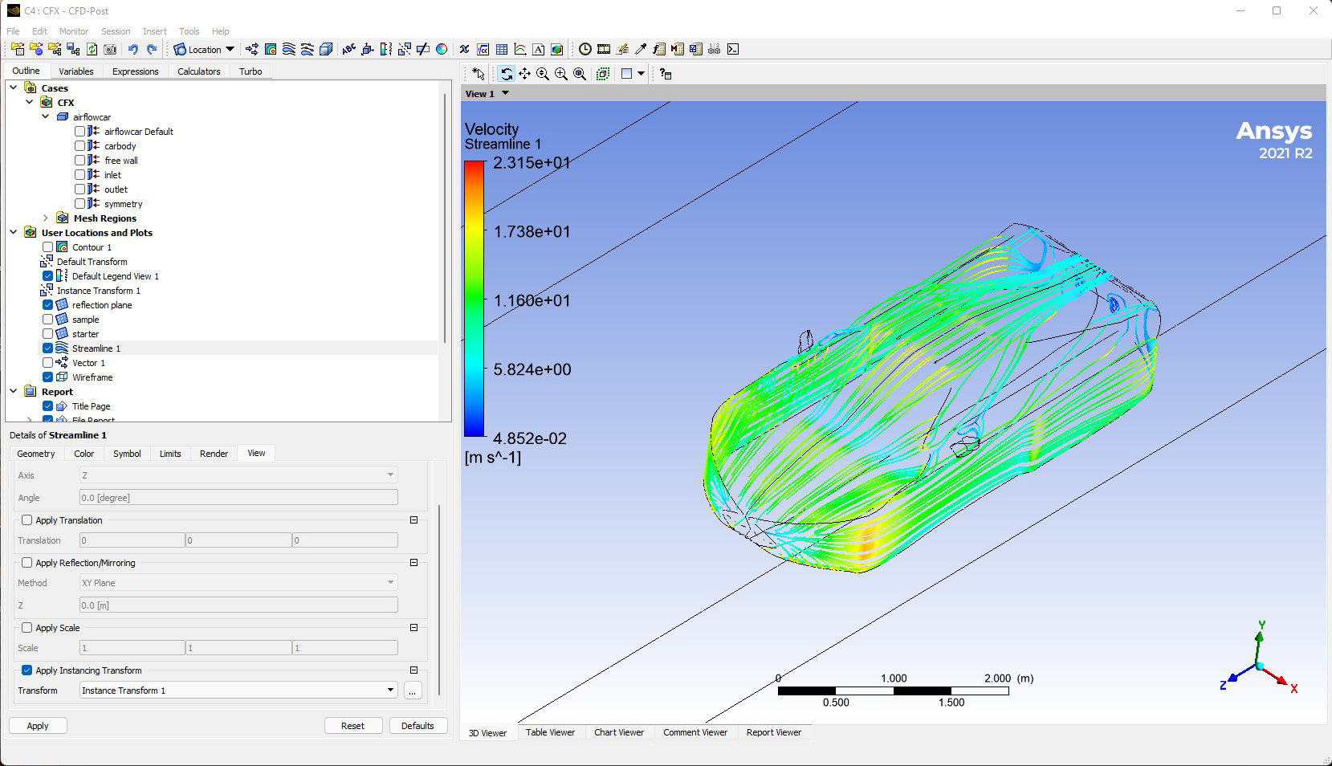Enable the Contour 1 checkbox

[x=47, y=247]
